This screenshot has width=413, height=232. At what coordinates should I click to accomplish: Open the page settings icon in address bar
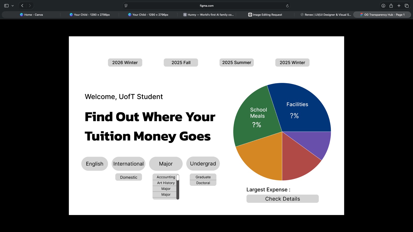pos(126,6)
